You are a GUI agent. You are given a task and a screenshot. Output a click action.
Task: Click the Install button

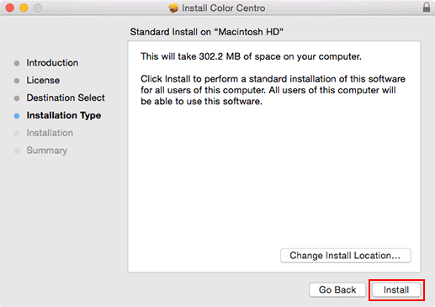396,290
